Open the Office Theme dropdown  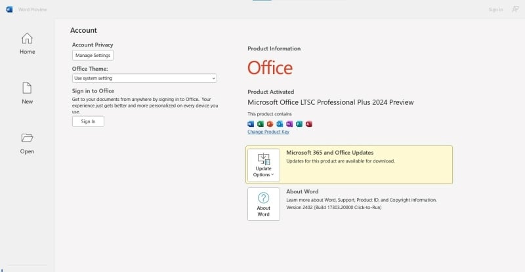[x=144, y=78]
